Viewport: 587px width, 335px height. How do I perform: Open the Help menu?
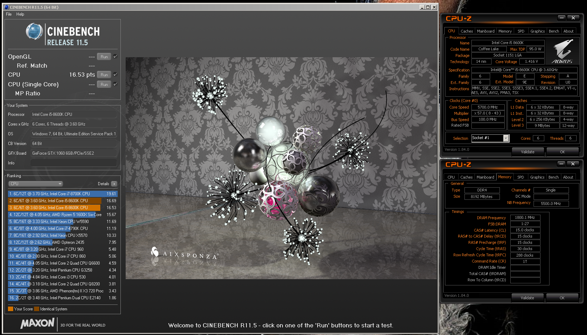[20, 14]
